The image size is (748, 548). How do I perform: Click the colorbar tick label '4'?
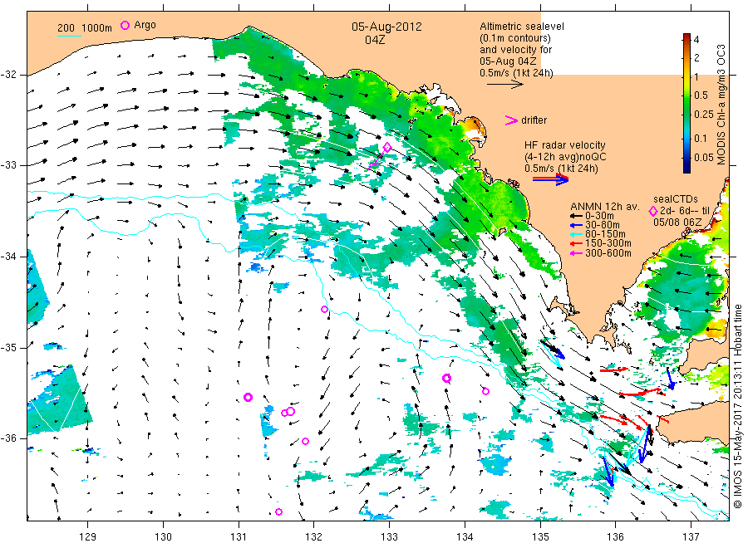tap(696, 40)
